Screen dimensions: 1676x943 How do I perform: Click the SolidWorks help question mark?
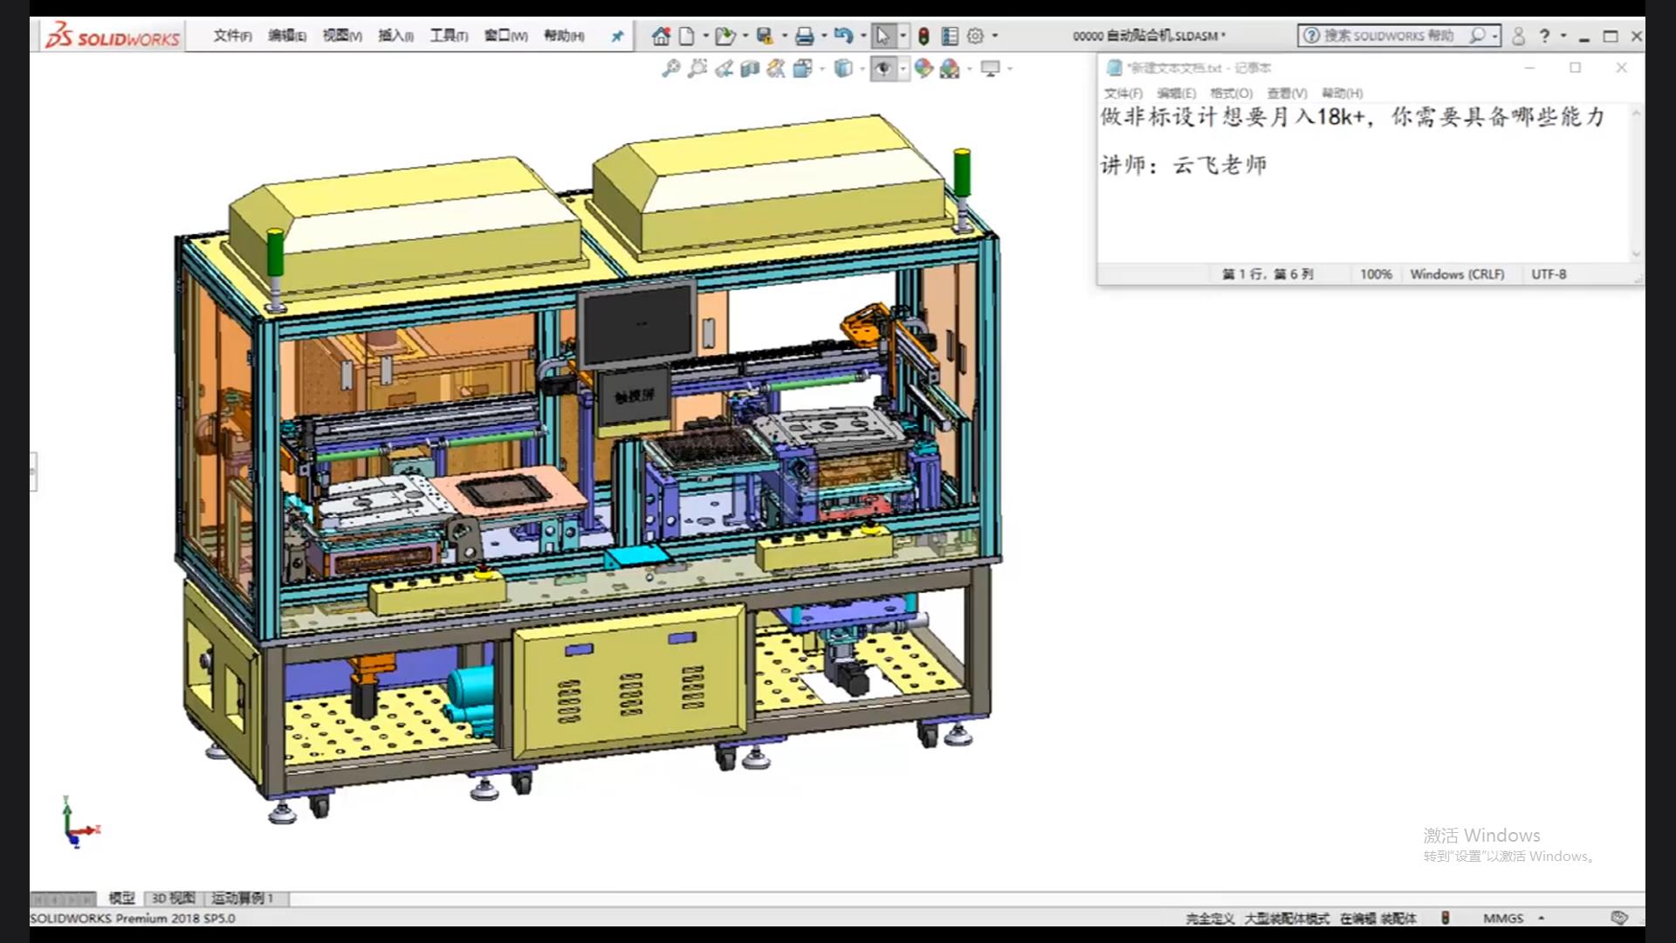click(x=1545, y=36)
